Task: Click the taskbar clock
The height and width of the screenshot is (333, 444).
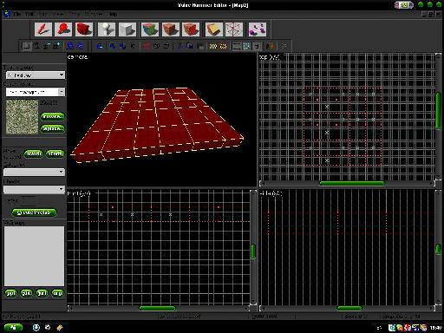Action: tap(435, 328)
